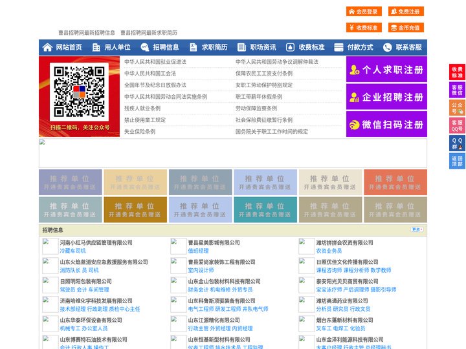The height and width of the screenshot is (349, 466).
Task: Open the 冷藏车司机 job link
Action: (x=72, y=251)
